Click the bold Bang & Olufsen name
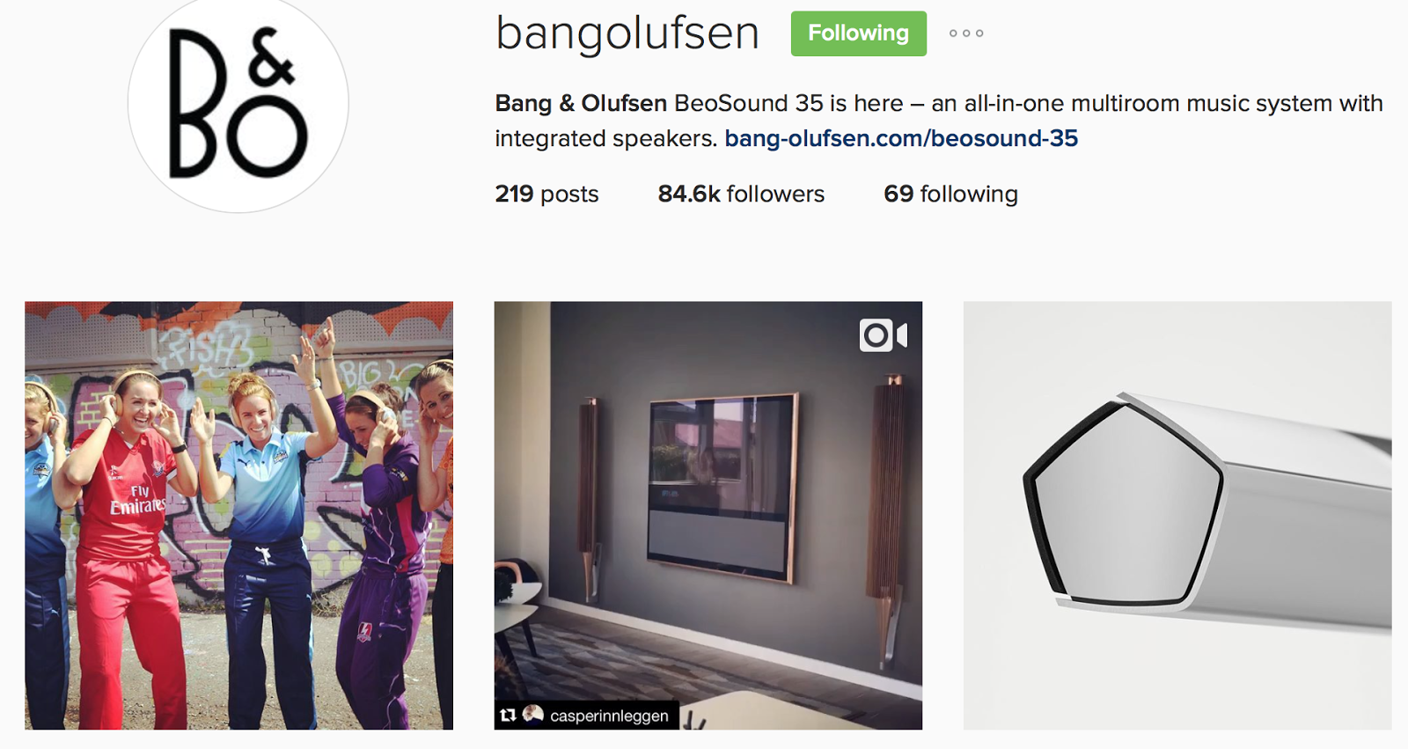 pos(581,103)
